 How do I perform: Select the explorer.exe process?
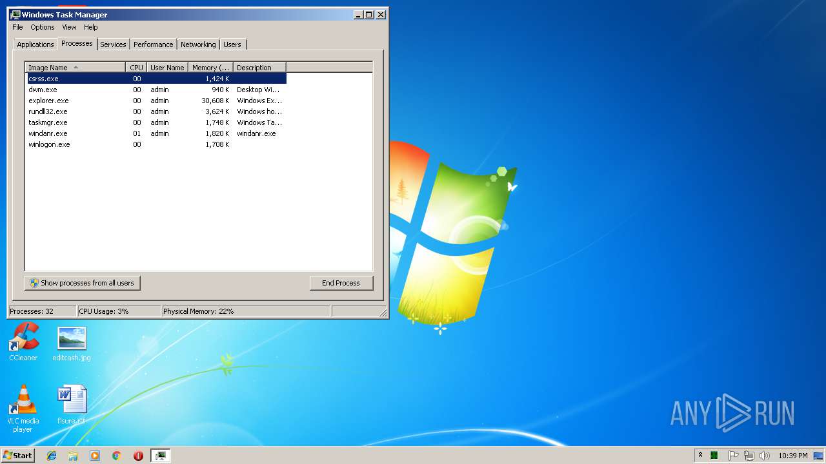tap(156, 101)
